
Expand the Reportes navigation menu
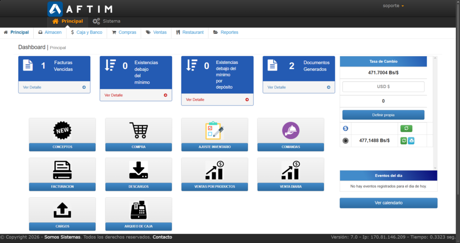(226, 32)
